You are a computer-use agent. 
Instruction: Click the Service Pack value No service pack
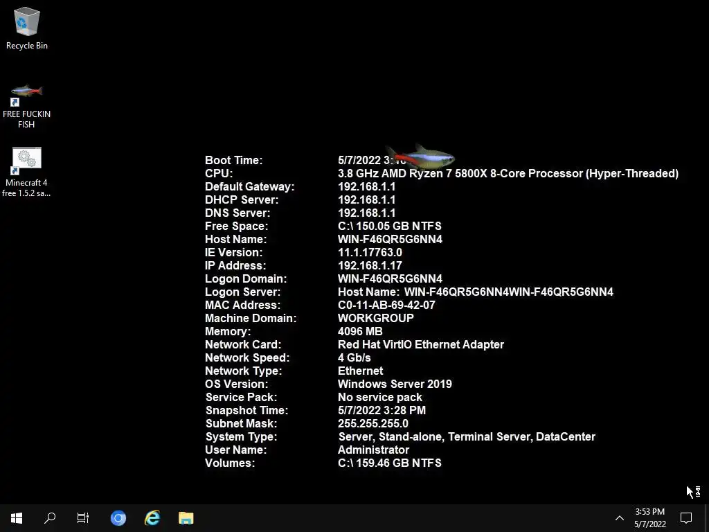tap(379, 397)
